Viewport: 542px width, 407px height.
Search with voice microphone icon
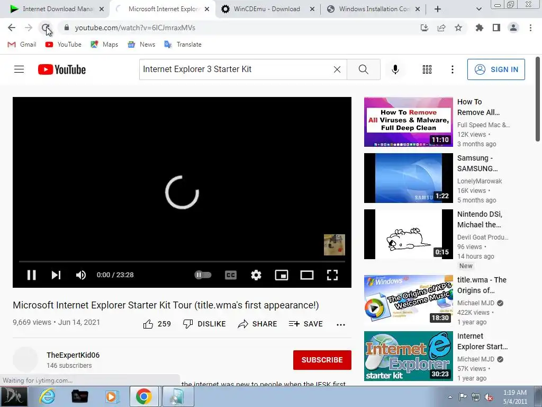point(395,69)
